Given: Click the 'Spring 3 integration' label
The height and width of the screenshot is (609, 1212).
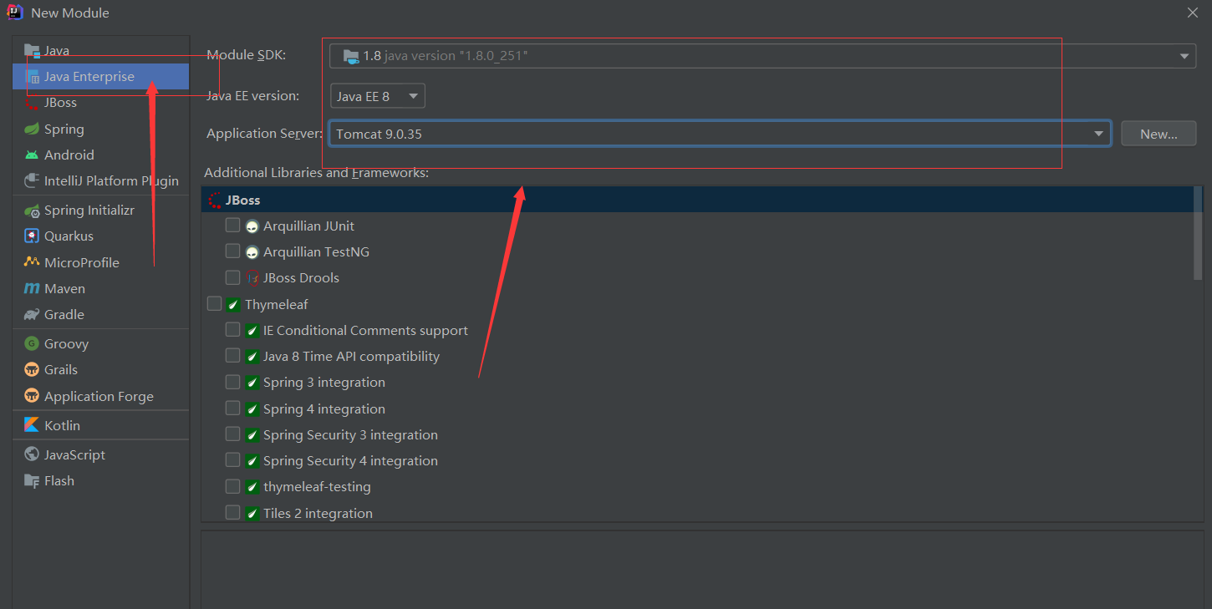Looking at the screenshot, I should point(324,383).
